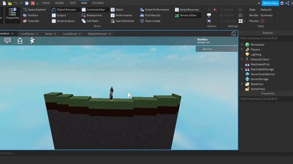Open the Task Scheduler window
The image size is (293, 164).
pos(122,21)
